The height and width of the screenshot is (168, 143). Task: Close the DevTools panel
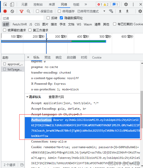coord(140,4)
